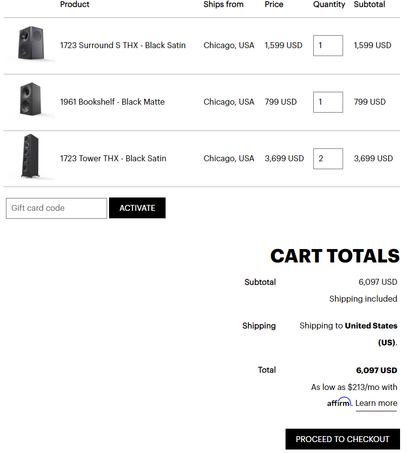Select the quantity field for 1723 Tower THX
The height and width of the screenshot is (453, 407).
click(328, 159)
